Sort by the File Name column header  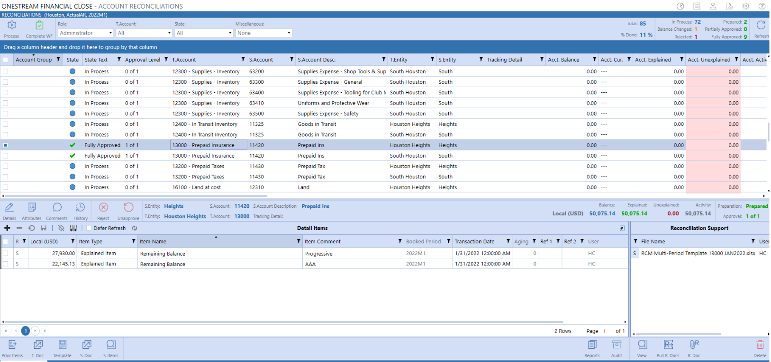coord(653,241)
